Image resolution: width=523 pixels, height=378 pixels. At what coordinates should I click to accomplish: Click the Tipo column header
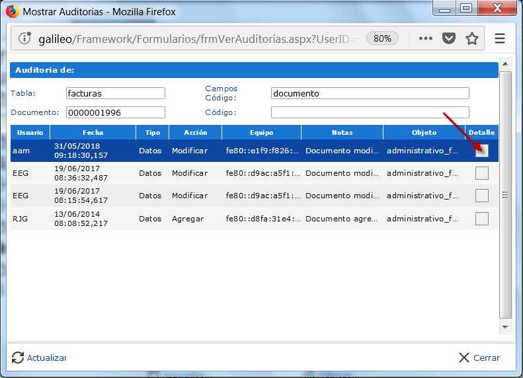coord(153,132)
